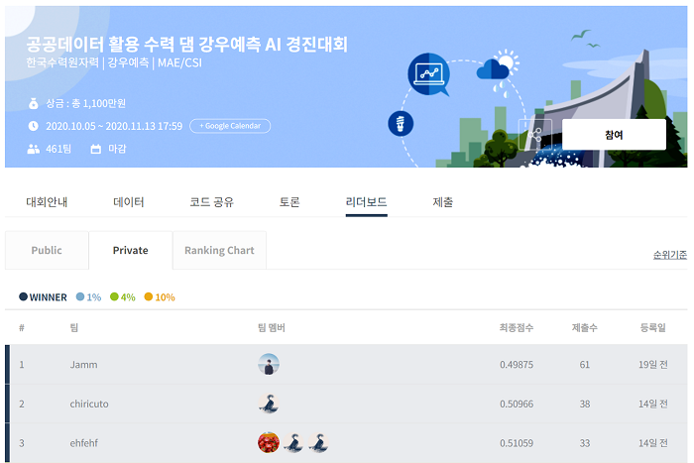This screenshot has height=463, width=694.
Task: Switch to the 데이터 tab
Action: tap(129, 202)
